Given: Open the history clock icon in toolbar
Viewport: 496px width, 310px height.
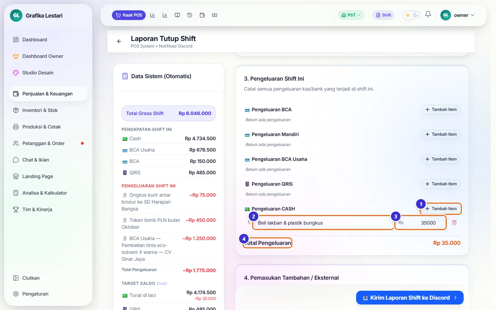Looking at the screenshot, I should click(190, 15).
